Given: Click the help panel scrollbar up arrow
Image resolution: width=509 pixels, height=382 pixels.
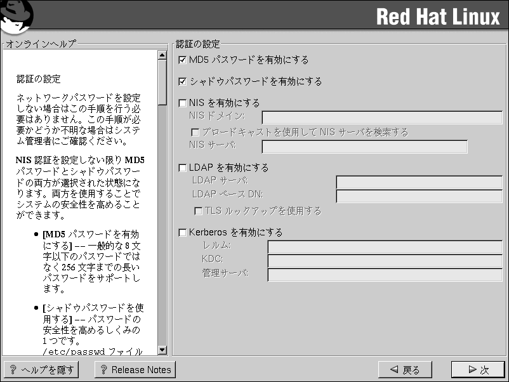Looking at the screenshot, I should 161,55.
